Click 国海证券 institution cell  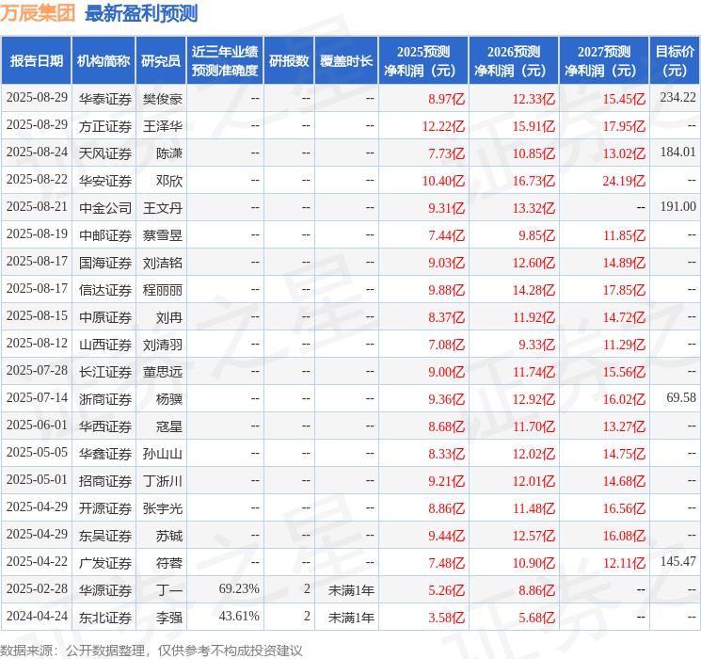point(105,263)
